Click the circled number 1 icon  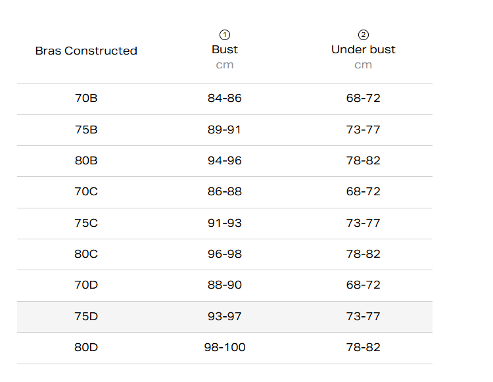[x=225, y=35]
